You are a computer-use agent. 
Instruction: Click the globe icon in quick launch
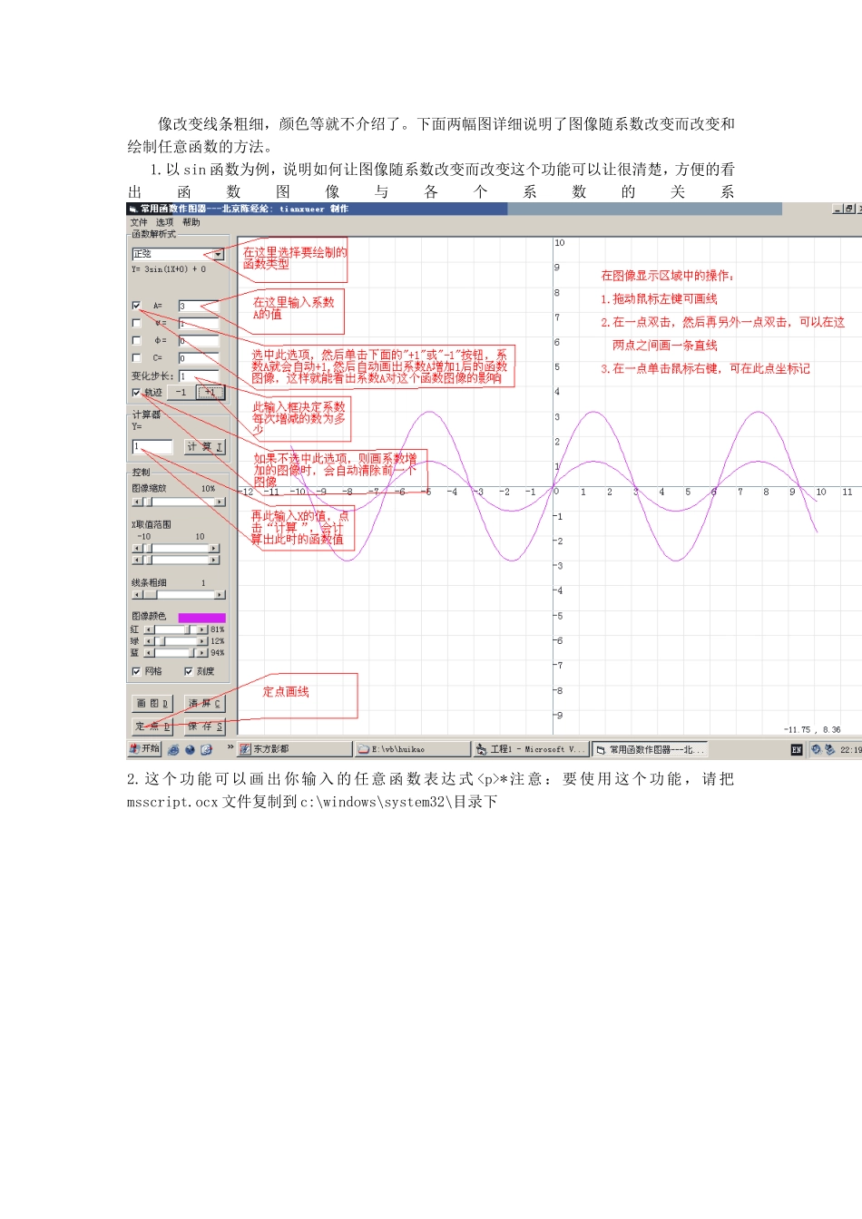coord(190,749)
